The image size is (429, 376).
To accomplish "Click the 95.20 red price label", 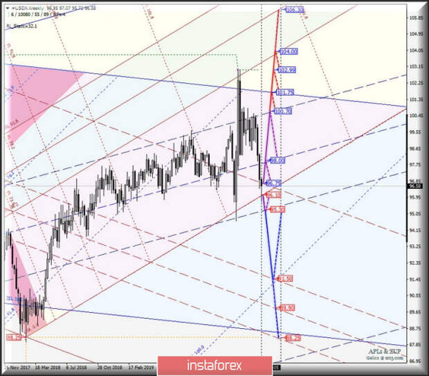I will [x=277, y=209].
